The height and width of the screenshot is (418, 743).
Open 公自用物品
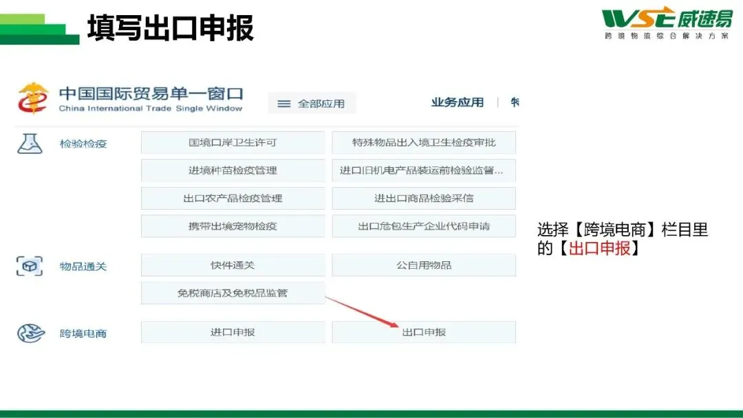coord(424,265)
